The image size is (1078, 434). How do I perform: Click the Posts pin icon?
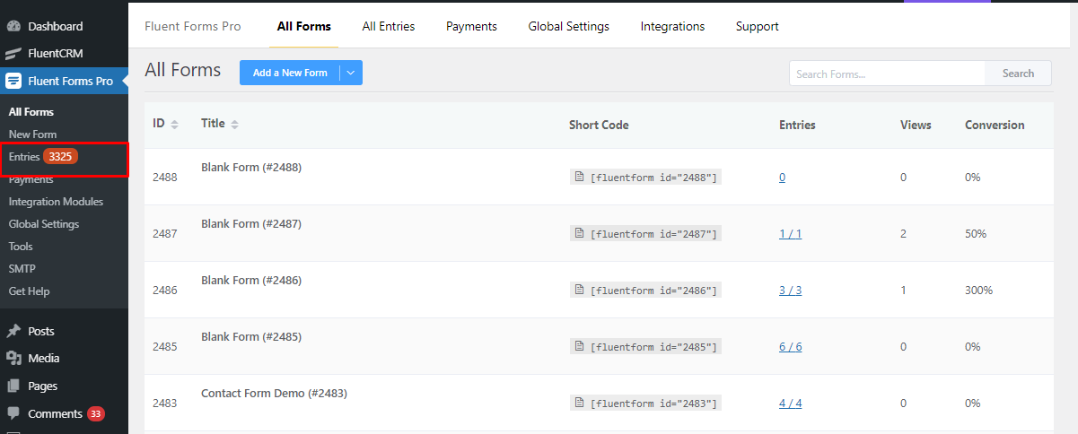[x=13, y=331]
